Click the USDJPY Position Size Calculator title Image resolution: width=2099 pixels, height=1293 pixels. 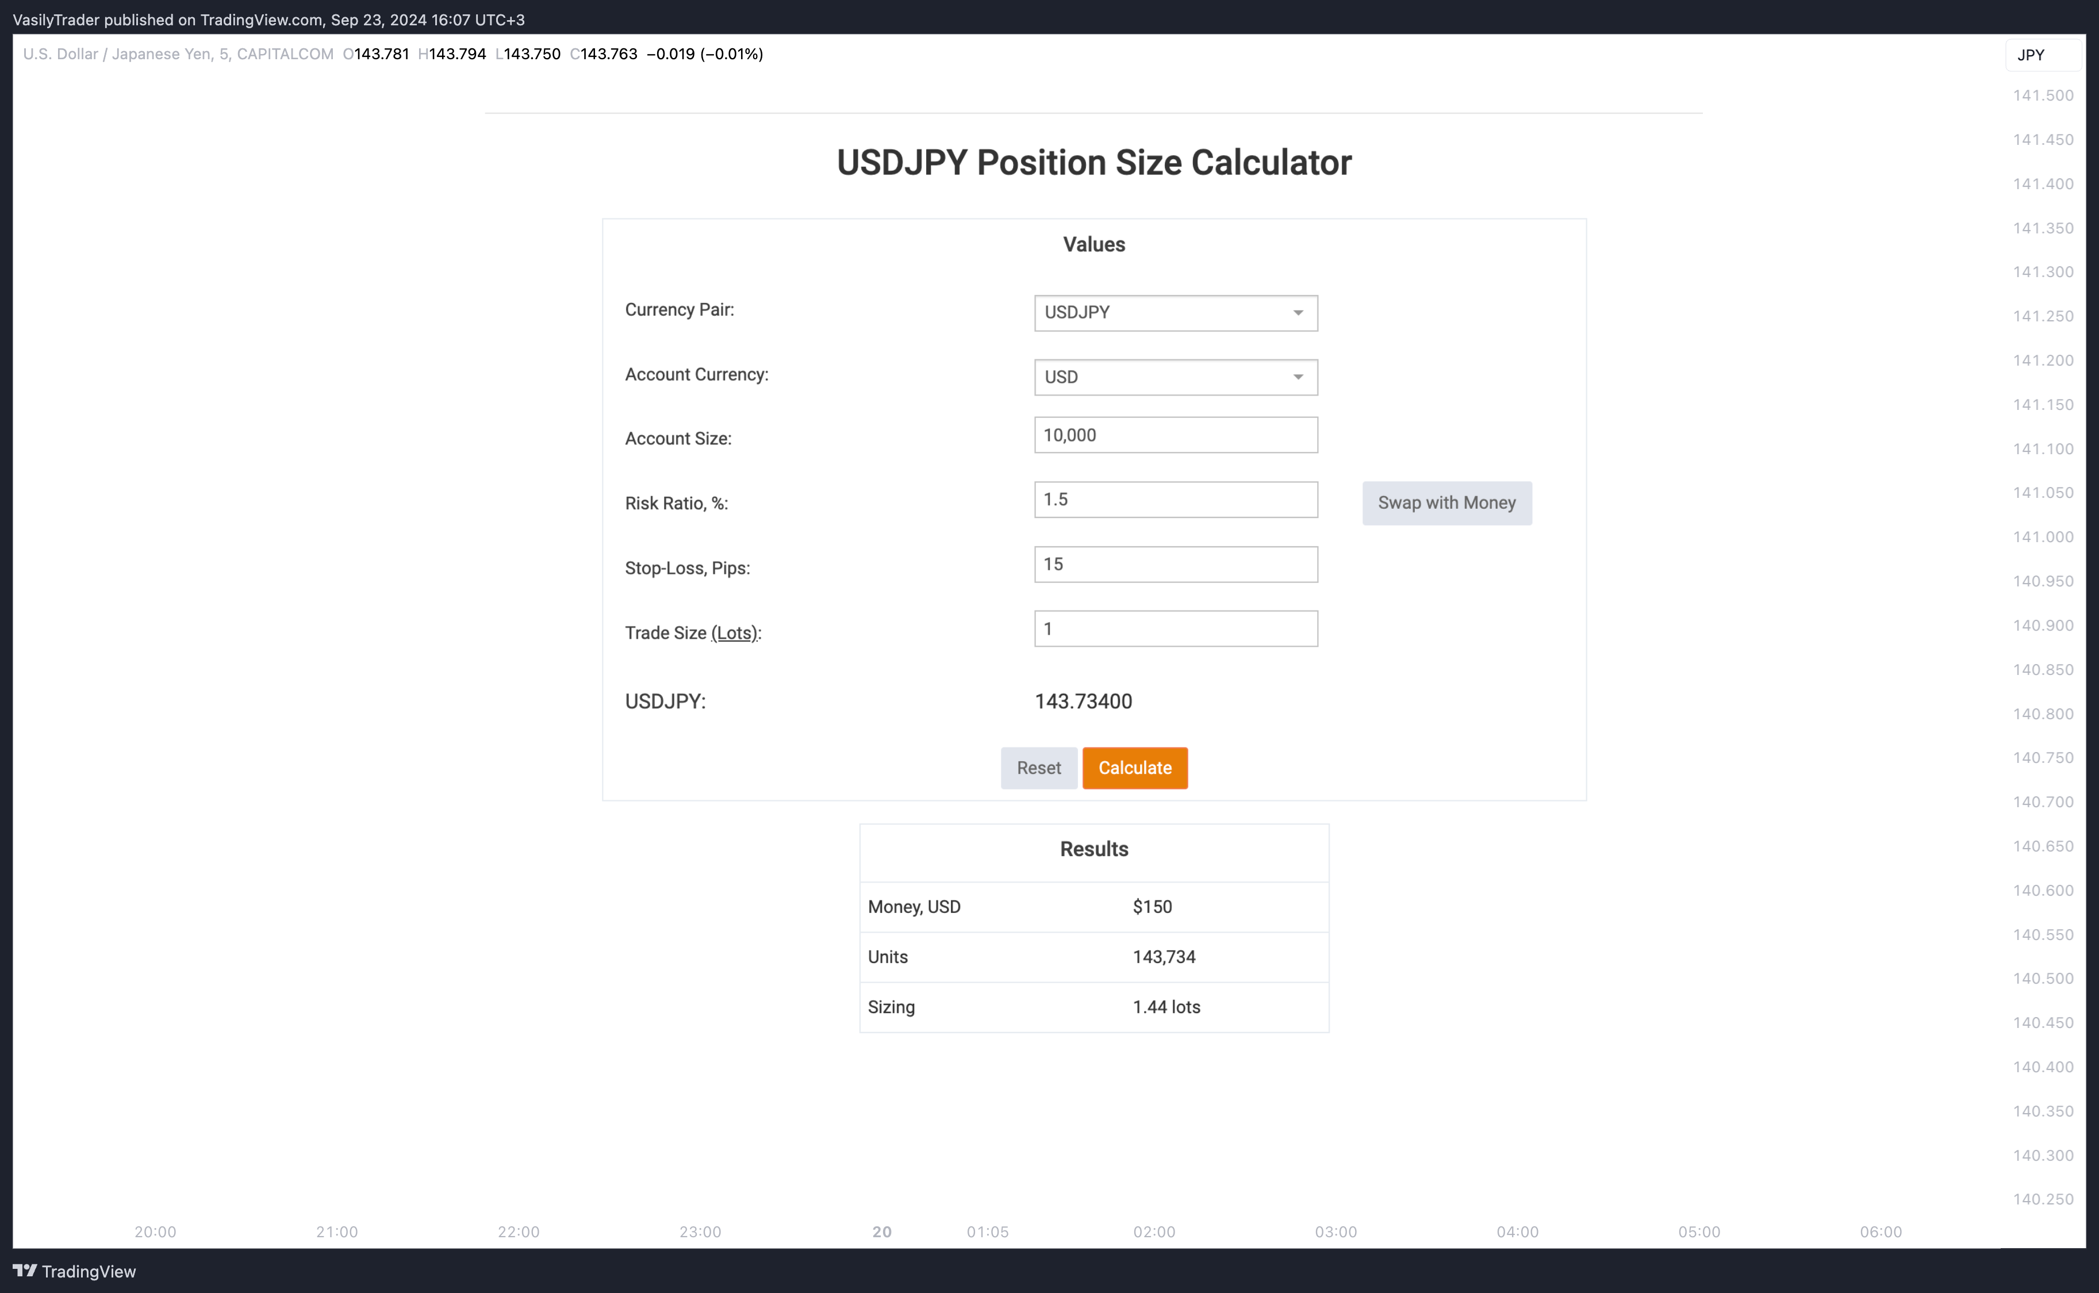pos(1093,163)
